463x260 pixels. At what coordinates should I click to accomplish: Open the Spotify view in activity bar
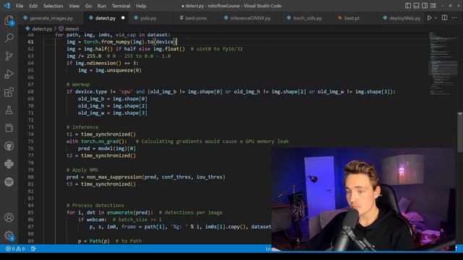[9, 182]
